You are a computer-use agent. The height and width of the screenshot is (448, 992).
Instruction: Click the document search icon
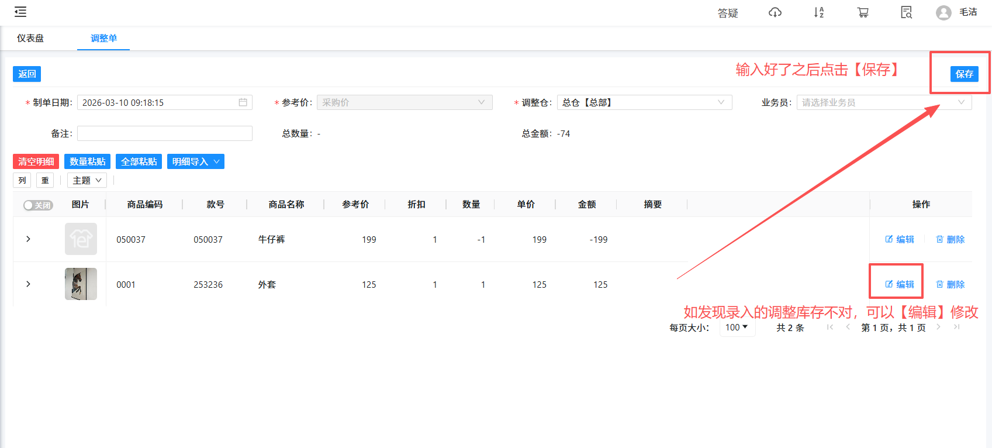906,12
